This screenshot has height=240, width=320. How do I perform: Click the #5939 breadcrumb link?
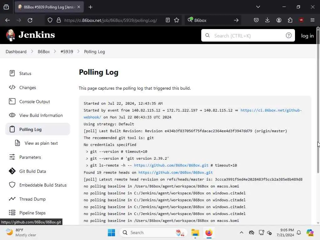tap(67, 52)
